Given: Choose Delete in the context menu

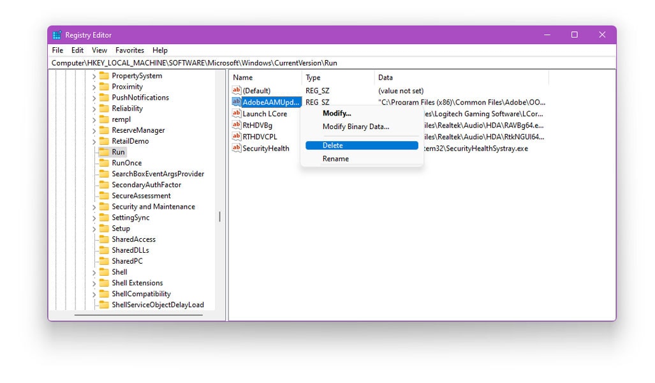Looking at the screenshot, I should 362,145.
